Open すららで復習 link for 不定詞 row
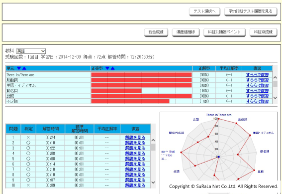This screenshot has height=194, width=282. point(257,101)
